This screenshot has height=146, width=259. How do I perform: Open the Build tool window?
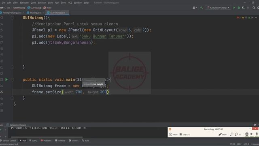85,141
